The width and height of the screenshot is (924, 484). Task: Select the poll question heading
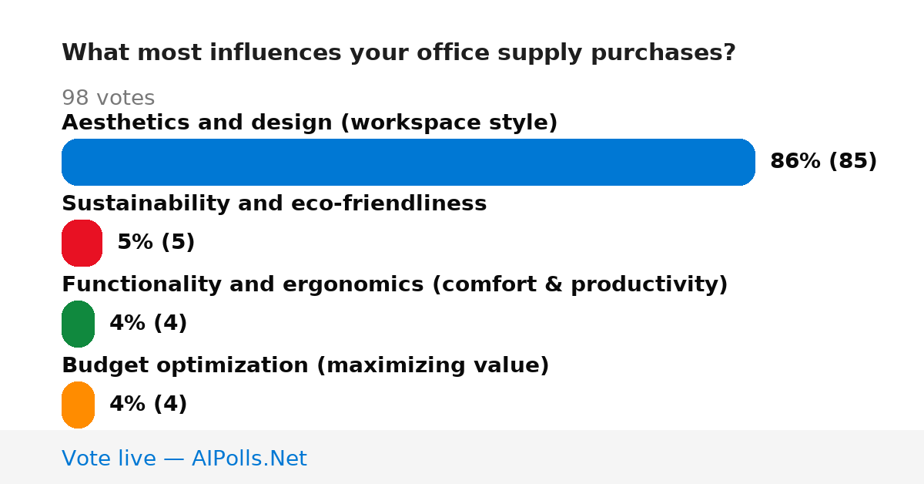(399, 53)
